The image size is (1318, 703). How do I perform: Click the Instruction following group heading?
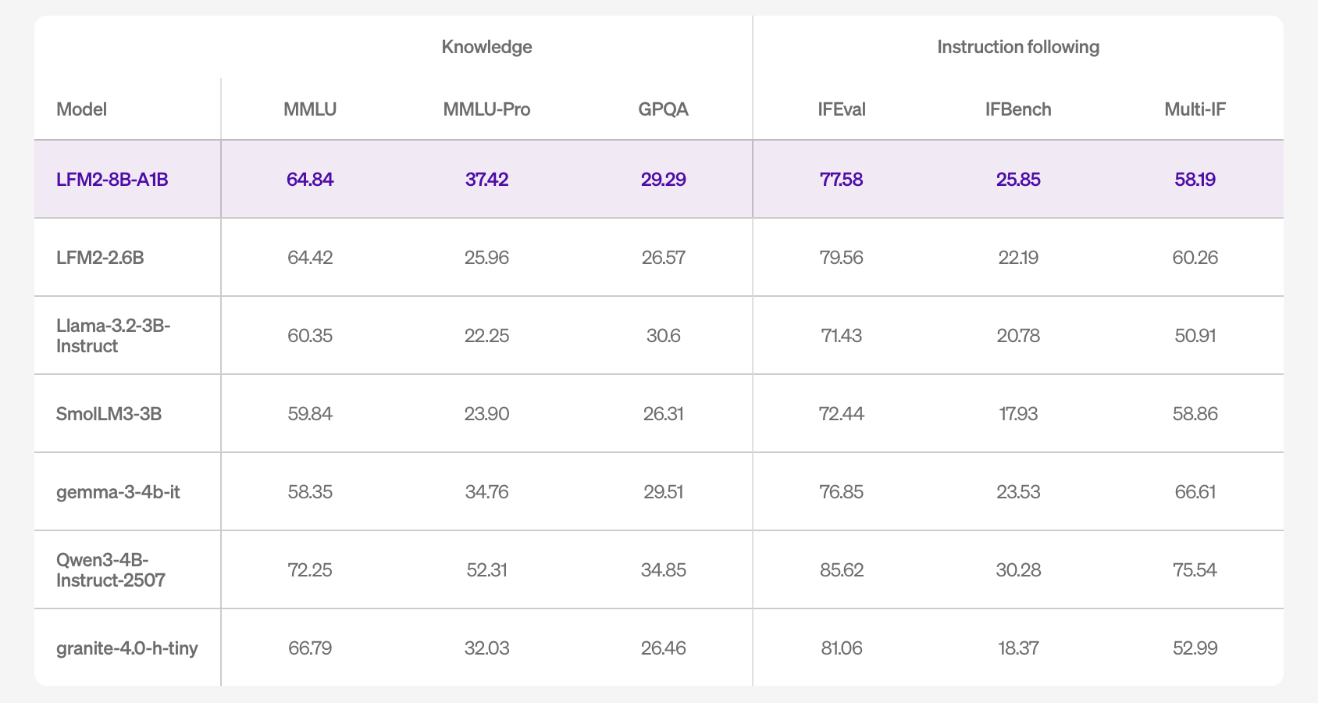click(1018, 47)
